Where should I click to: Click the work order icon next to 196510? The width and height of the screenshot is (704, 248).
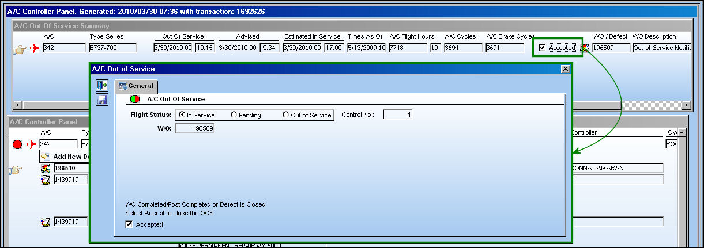pyautogui.click(x=46, y=169)
